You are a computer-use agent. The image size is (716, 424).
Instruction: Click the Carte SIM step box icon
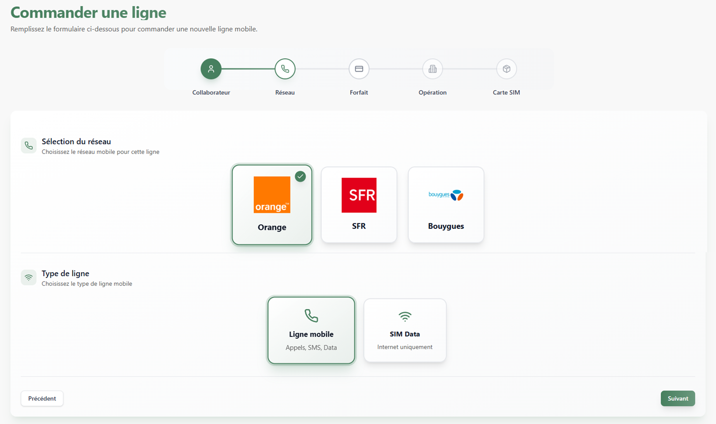(506, 69)
